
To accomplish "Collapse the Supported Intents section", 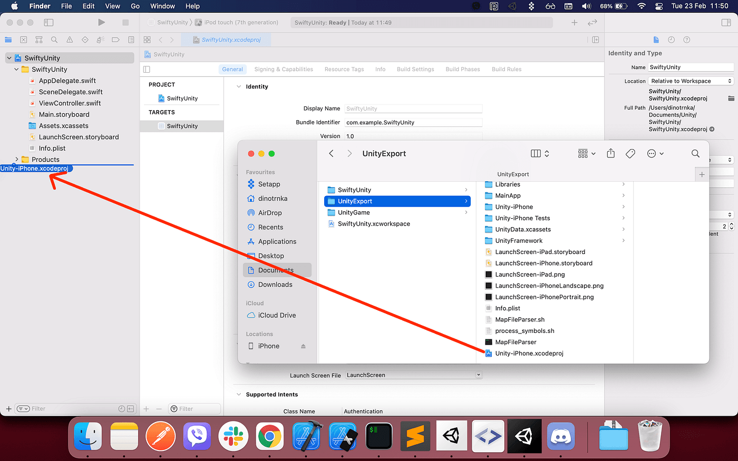I will 238,394.
